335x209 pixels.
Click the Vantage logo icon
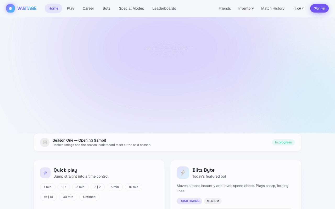pos(10,8)
